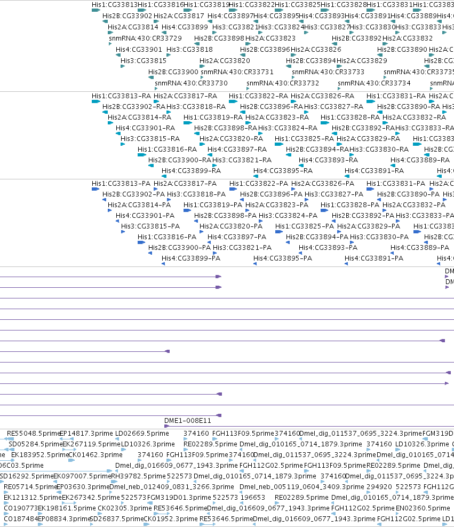The width and height of the screenshot is (454, 527).
Task: Click the snmRNA:430:CR33729 label
Action: tap(146, 38)
